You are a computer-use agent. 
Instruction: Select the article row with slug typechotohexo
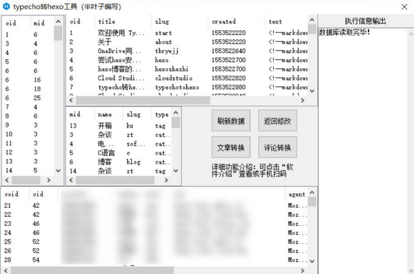pyautogui.click(x=187, y=87)
